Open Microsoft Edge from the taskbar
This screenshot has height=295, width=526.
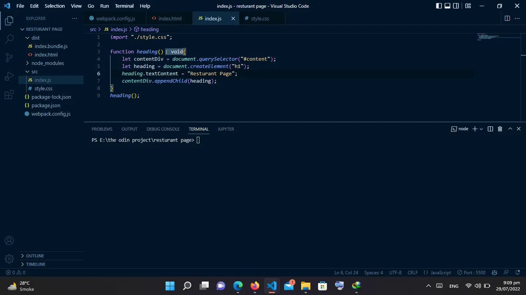point(238,286)
